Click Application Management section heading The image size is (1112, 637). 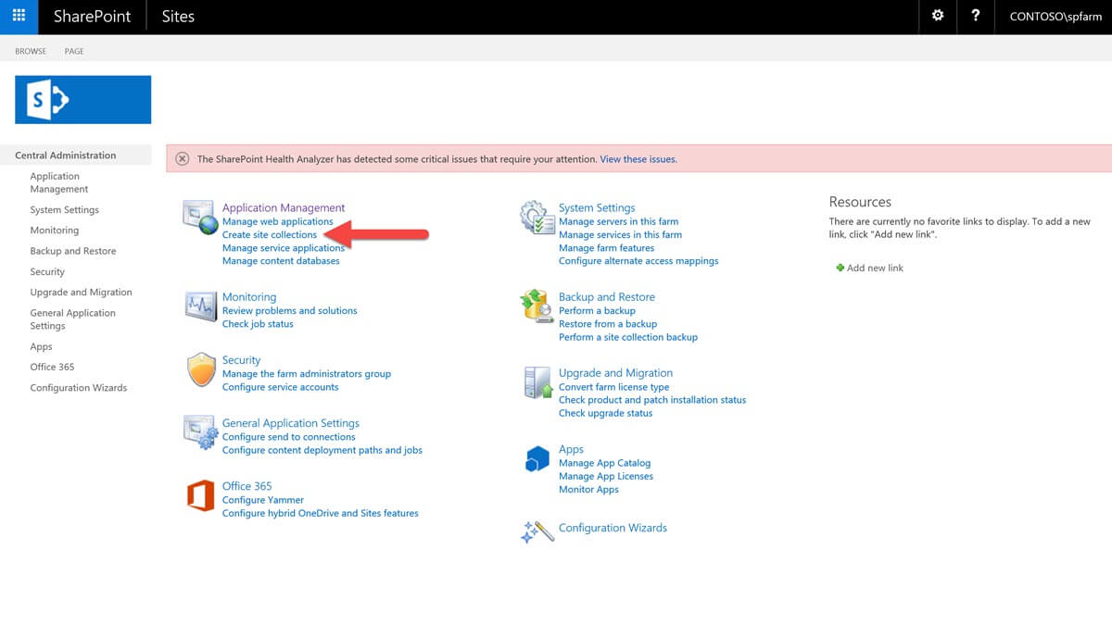[x=284, y=208]
